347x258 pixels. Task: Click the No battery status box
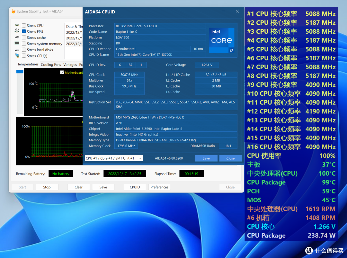61,174
